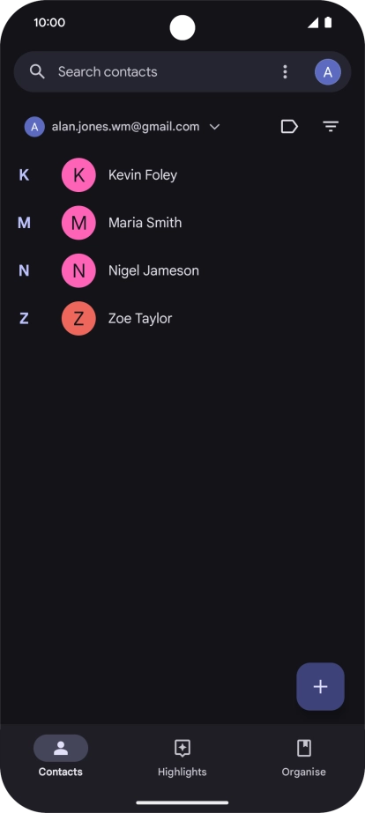The height and width of the screenshot is (813, 365).
Task: Tap Zoe Taylor's orange Z avatar
Action: pyautogui.click(x=78, y=318)
